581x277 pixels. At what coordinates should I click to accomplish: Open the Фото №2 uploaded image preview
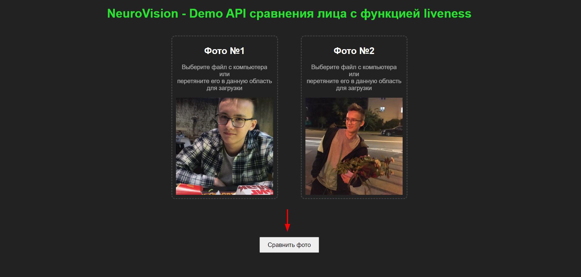(x=354, y=146)
